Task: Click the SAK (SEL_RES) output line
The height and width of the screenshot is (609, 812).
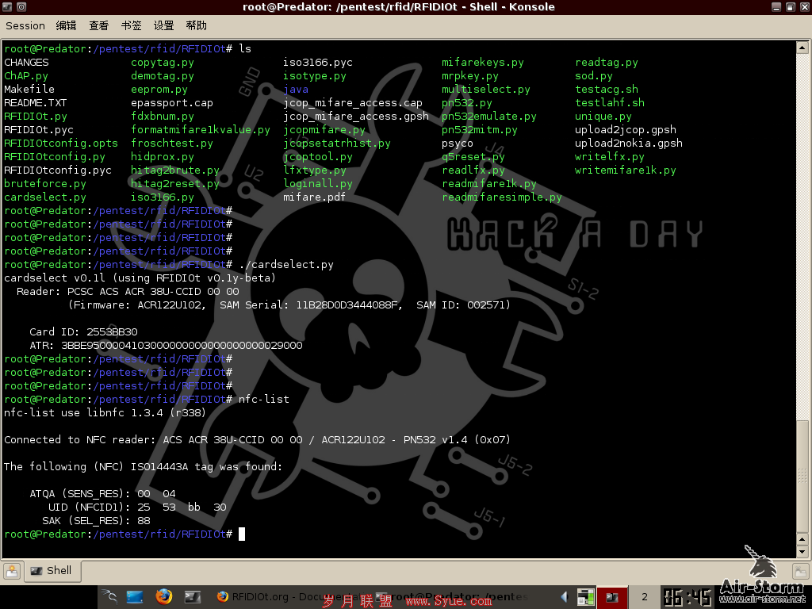Action: pyautogui.click(x=96, y=520)
